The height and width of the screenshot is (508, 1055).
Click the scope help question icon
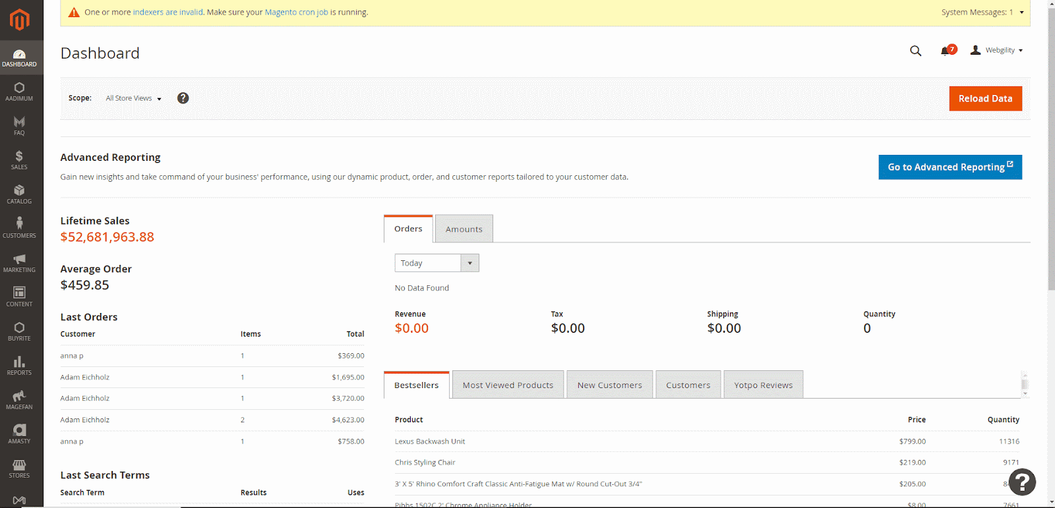click(183, 98)
